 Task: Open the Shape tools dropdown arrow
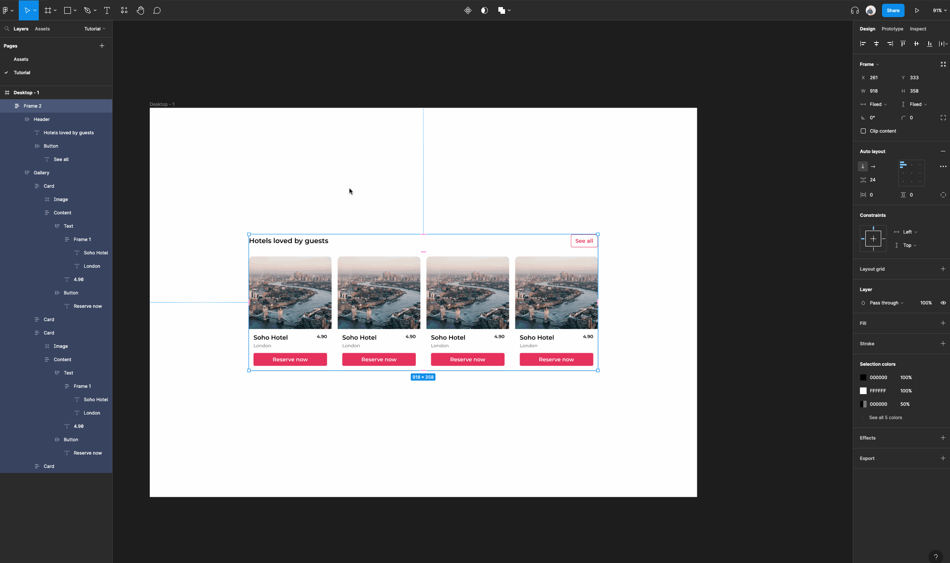coord(75,10)
